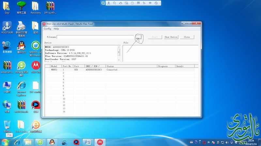Click the cloud icon in top toolbar
261x146 pixels.
coord(120,3)
